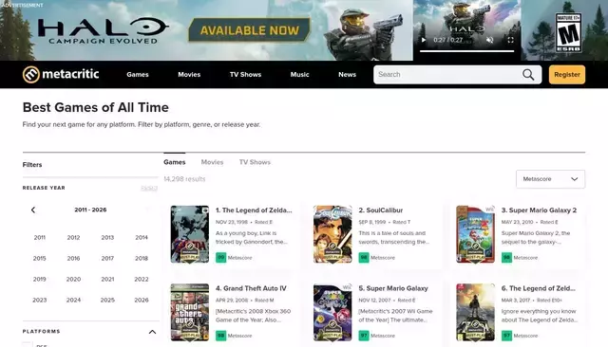Select release year 2019
This screenshot has height=347, width=608.
40,280
